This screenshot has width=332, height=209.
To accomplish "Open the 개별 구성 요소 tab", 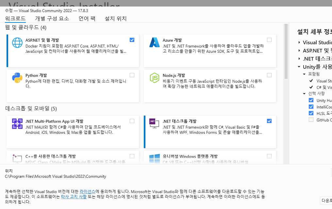I will tap(52, 19).
